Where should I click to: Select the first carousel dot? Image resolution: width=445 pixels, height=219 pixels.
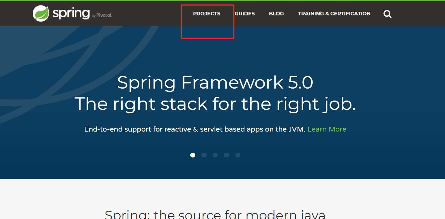coord(193,155)
